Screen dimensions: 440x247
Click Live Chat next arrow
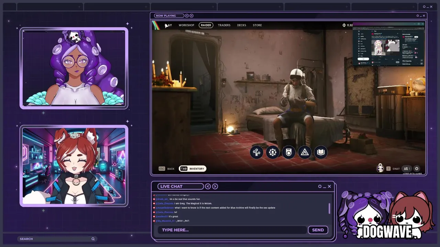click(x=215, y=186)
